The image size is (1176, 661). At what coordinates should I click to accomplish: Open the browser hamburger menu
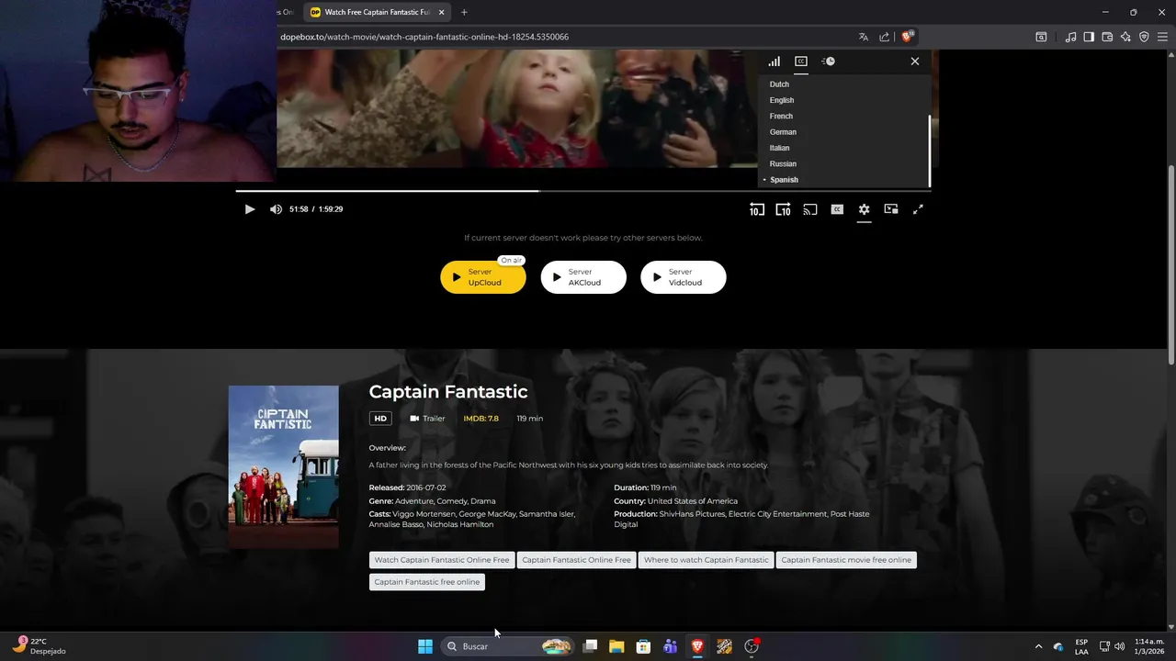coord(1162,37)
